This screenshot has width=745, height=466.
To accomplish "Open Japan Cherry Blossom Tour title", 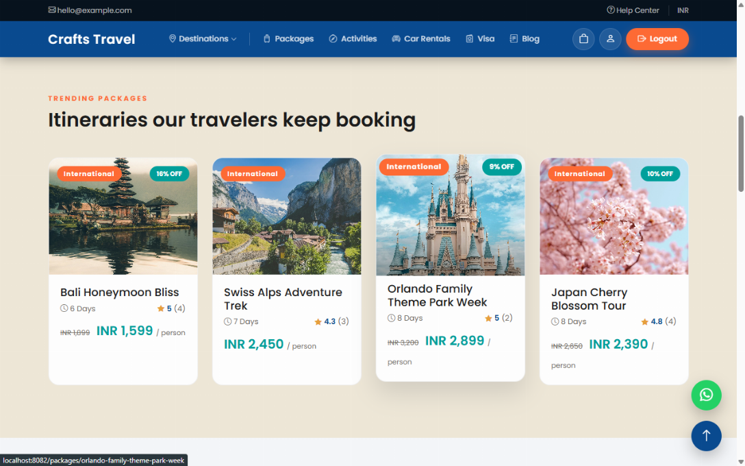I will tap(589, 299).
